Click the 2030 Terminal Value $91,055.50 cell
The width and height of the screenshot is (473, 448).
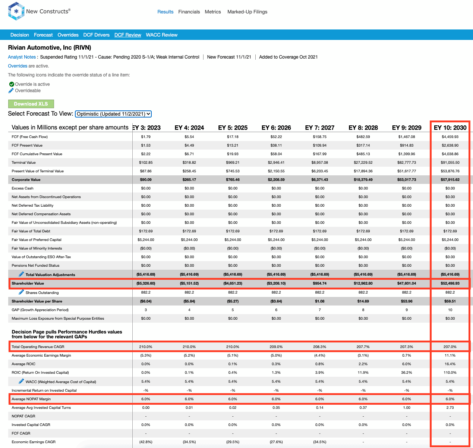click(x=450, y=163)
